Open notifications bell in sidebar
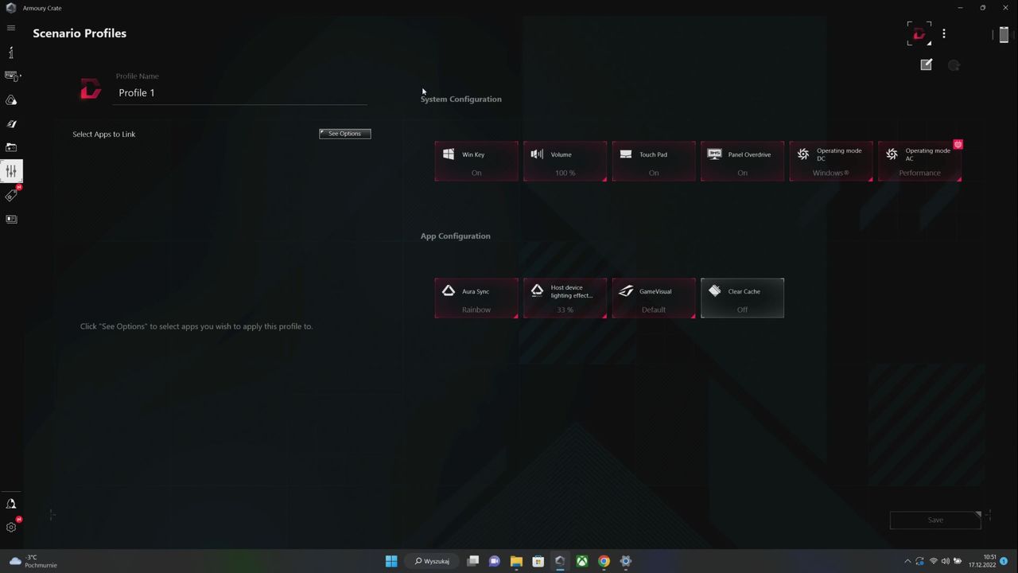The height and width of the screenshot is (573, 1018). click(11, 504)
